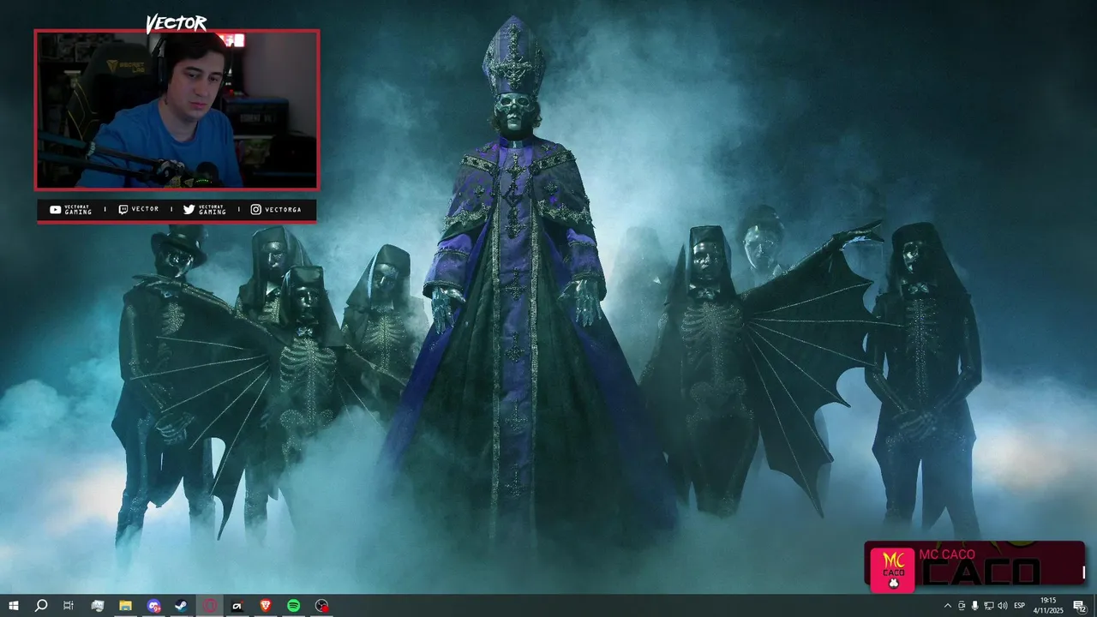Open the volume speaker tray icon
The width and height of the screenshot is (1097, 617).
[1003, 606]
